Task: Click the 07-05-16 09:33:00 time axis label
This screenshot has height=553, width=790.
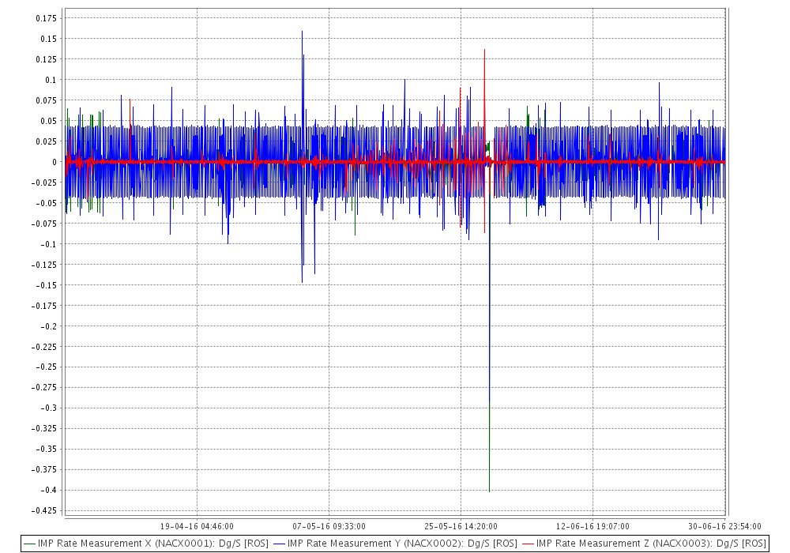Action: (329, 526)
